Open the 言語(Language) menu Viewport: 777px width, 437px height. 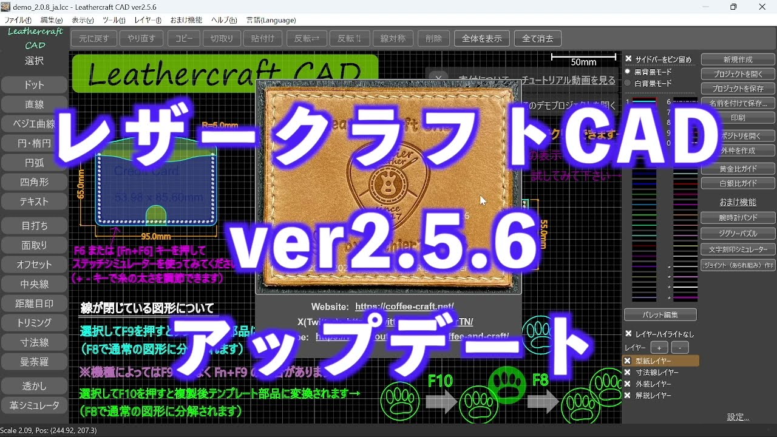(271, 20)
